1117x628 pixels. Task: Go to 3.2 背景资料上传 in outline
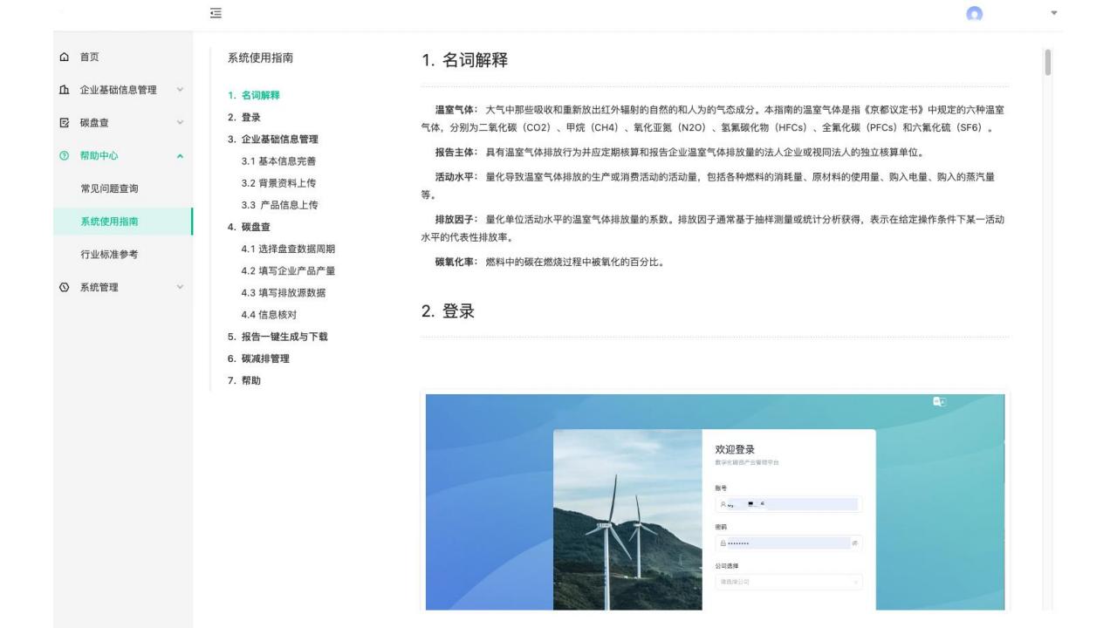[279, 182]
